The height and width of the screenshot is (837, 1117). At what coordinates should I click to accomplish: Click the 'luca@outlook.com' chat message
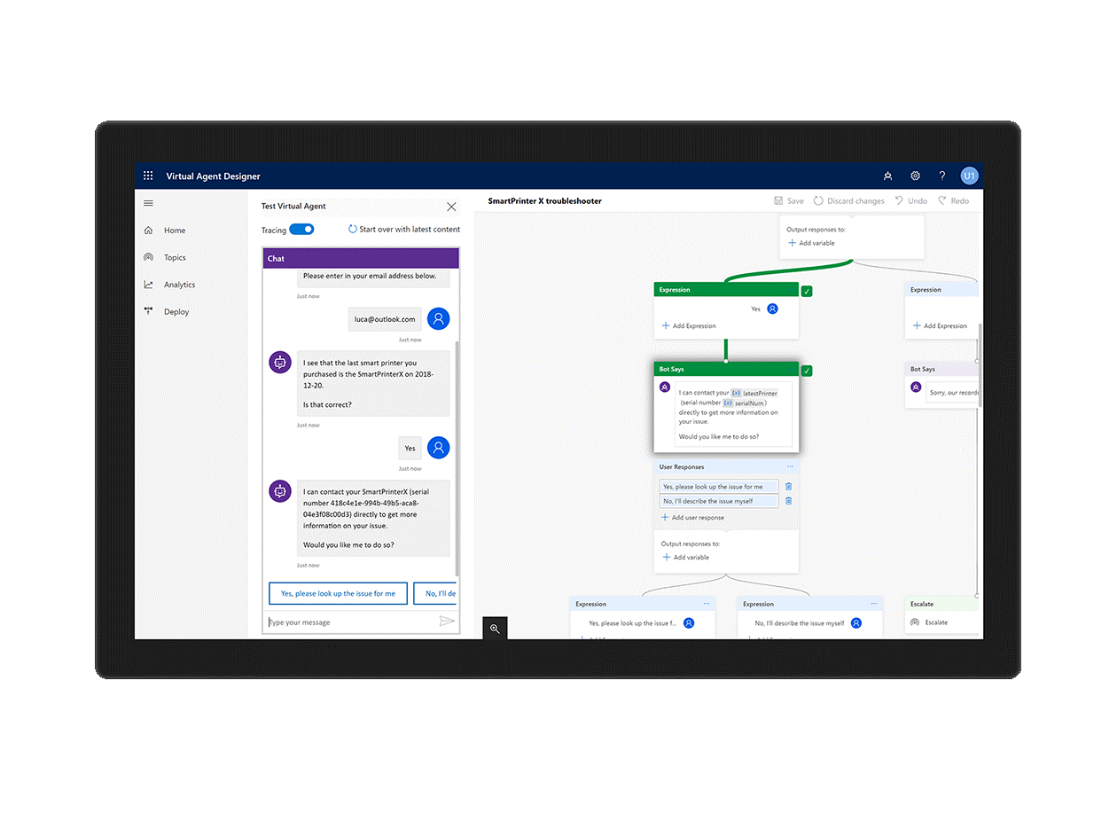(x=385, y=319)
